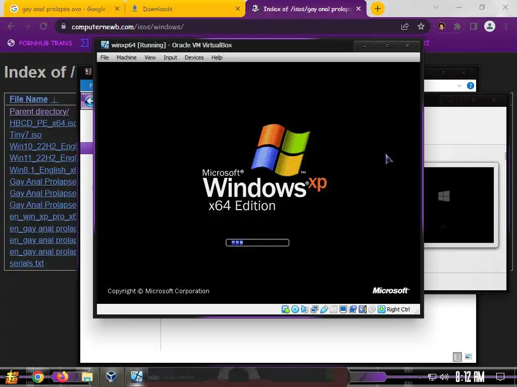The image size is (517, 387).
Task: Click the optical disk indicator in VirtualBox status bar
Action: click(x=295, y=309)
